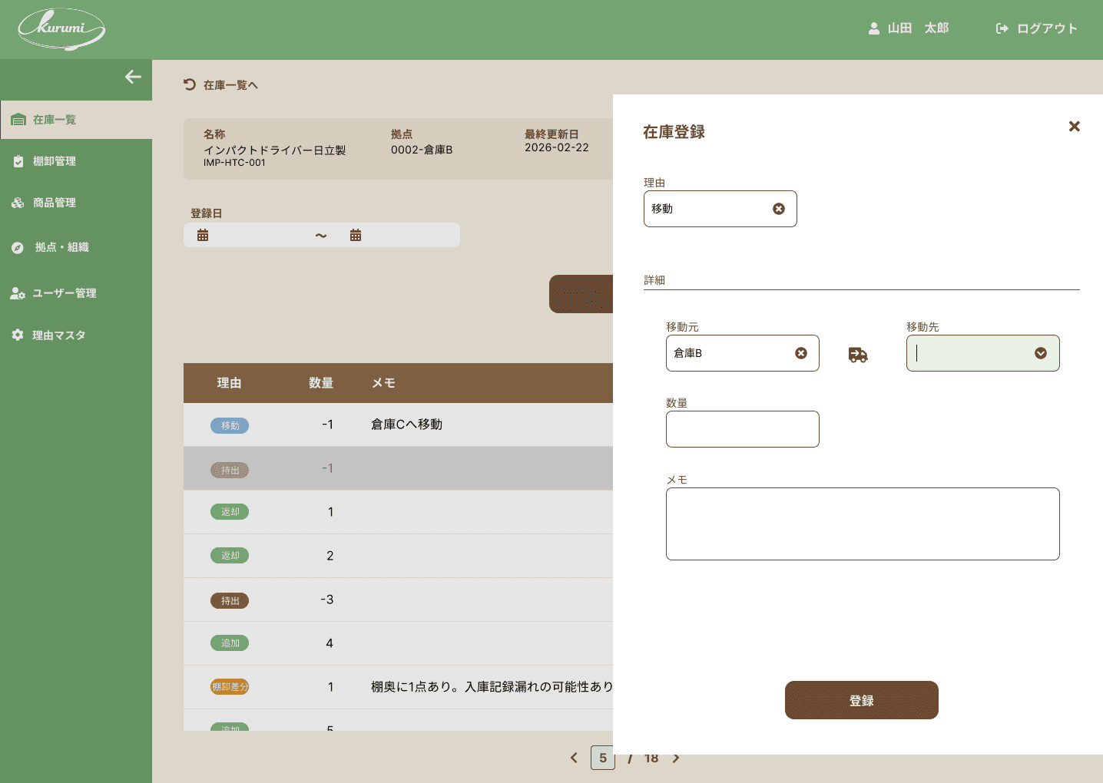Open the 理由 reason combo box

pos(720,209)
